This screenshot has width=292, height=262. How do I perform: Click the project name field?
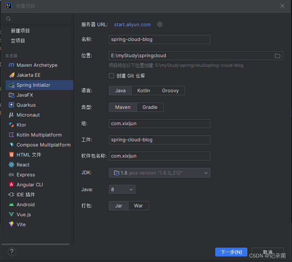tap(159, 39)
